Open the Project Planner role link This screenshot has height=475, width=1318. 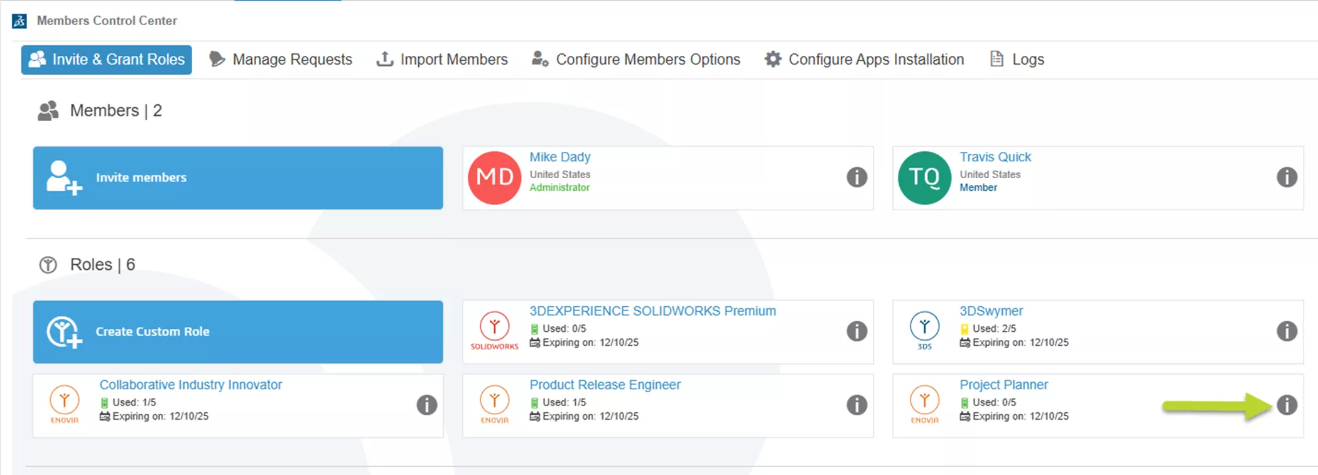(x=1003, y=385)
